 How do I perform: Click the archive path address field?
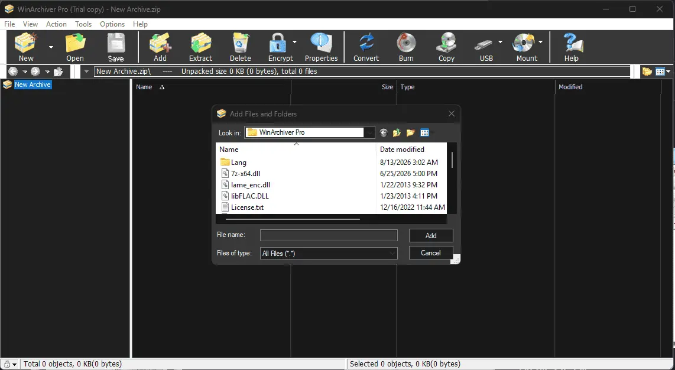362,72
